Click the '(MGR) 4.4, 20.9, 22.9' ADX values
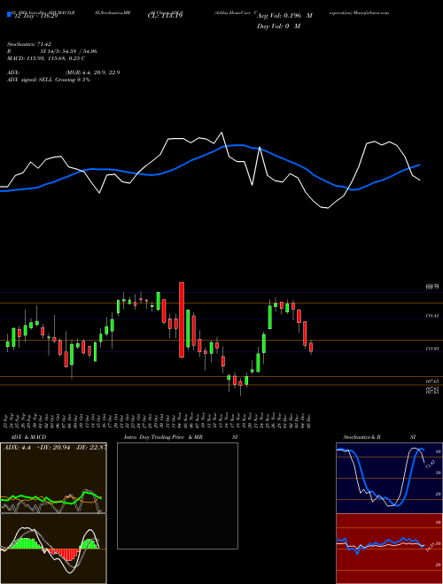The height and width of the screenshot is (584, 443). point(92,73)
